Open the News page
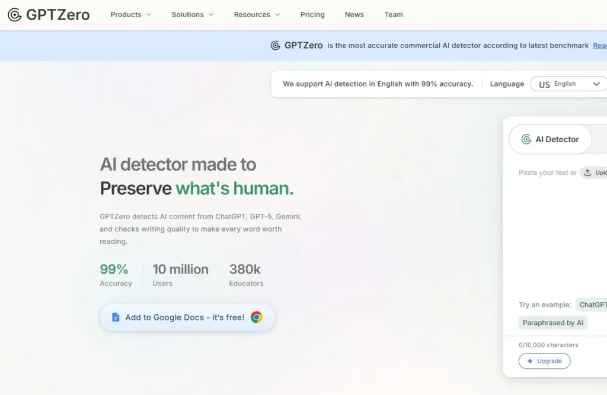Screen dimensions: 607x395 pyautogui.click(x=354, y=14)
